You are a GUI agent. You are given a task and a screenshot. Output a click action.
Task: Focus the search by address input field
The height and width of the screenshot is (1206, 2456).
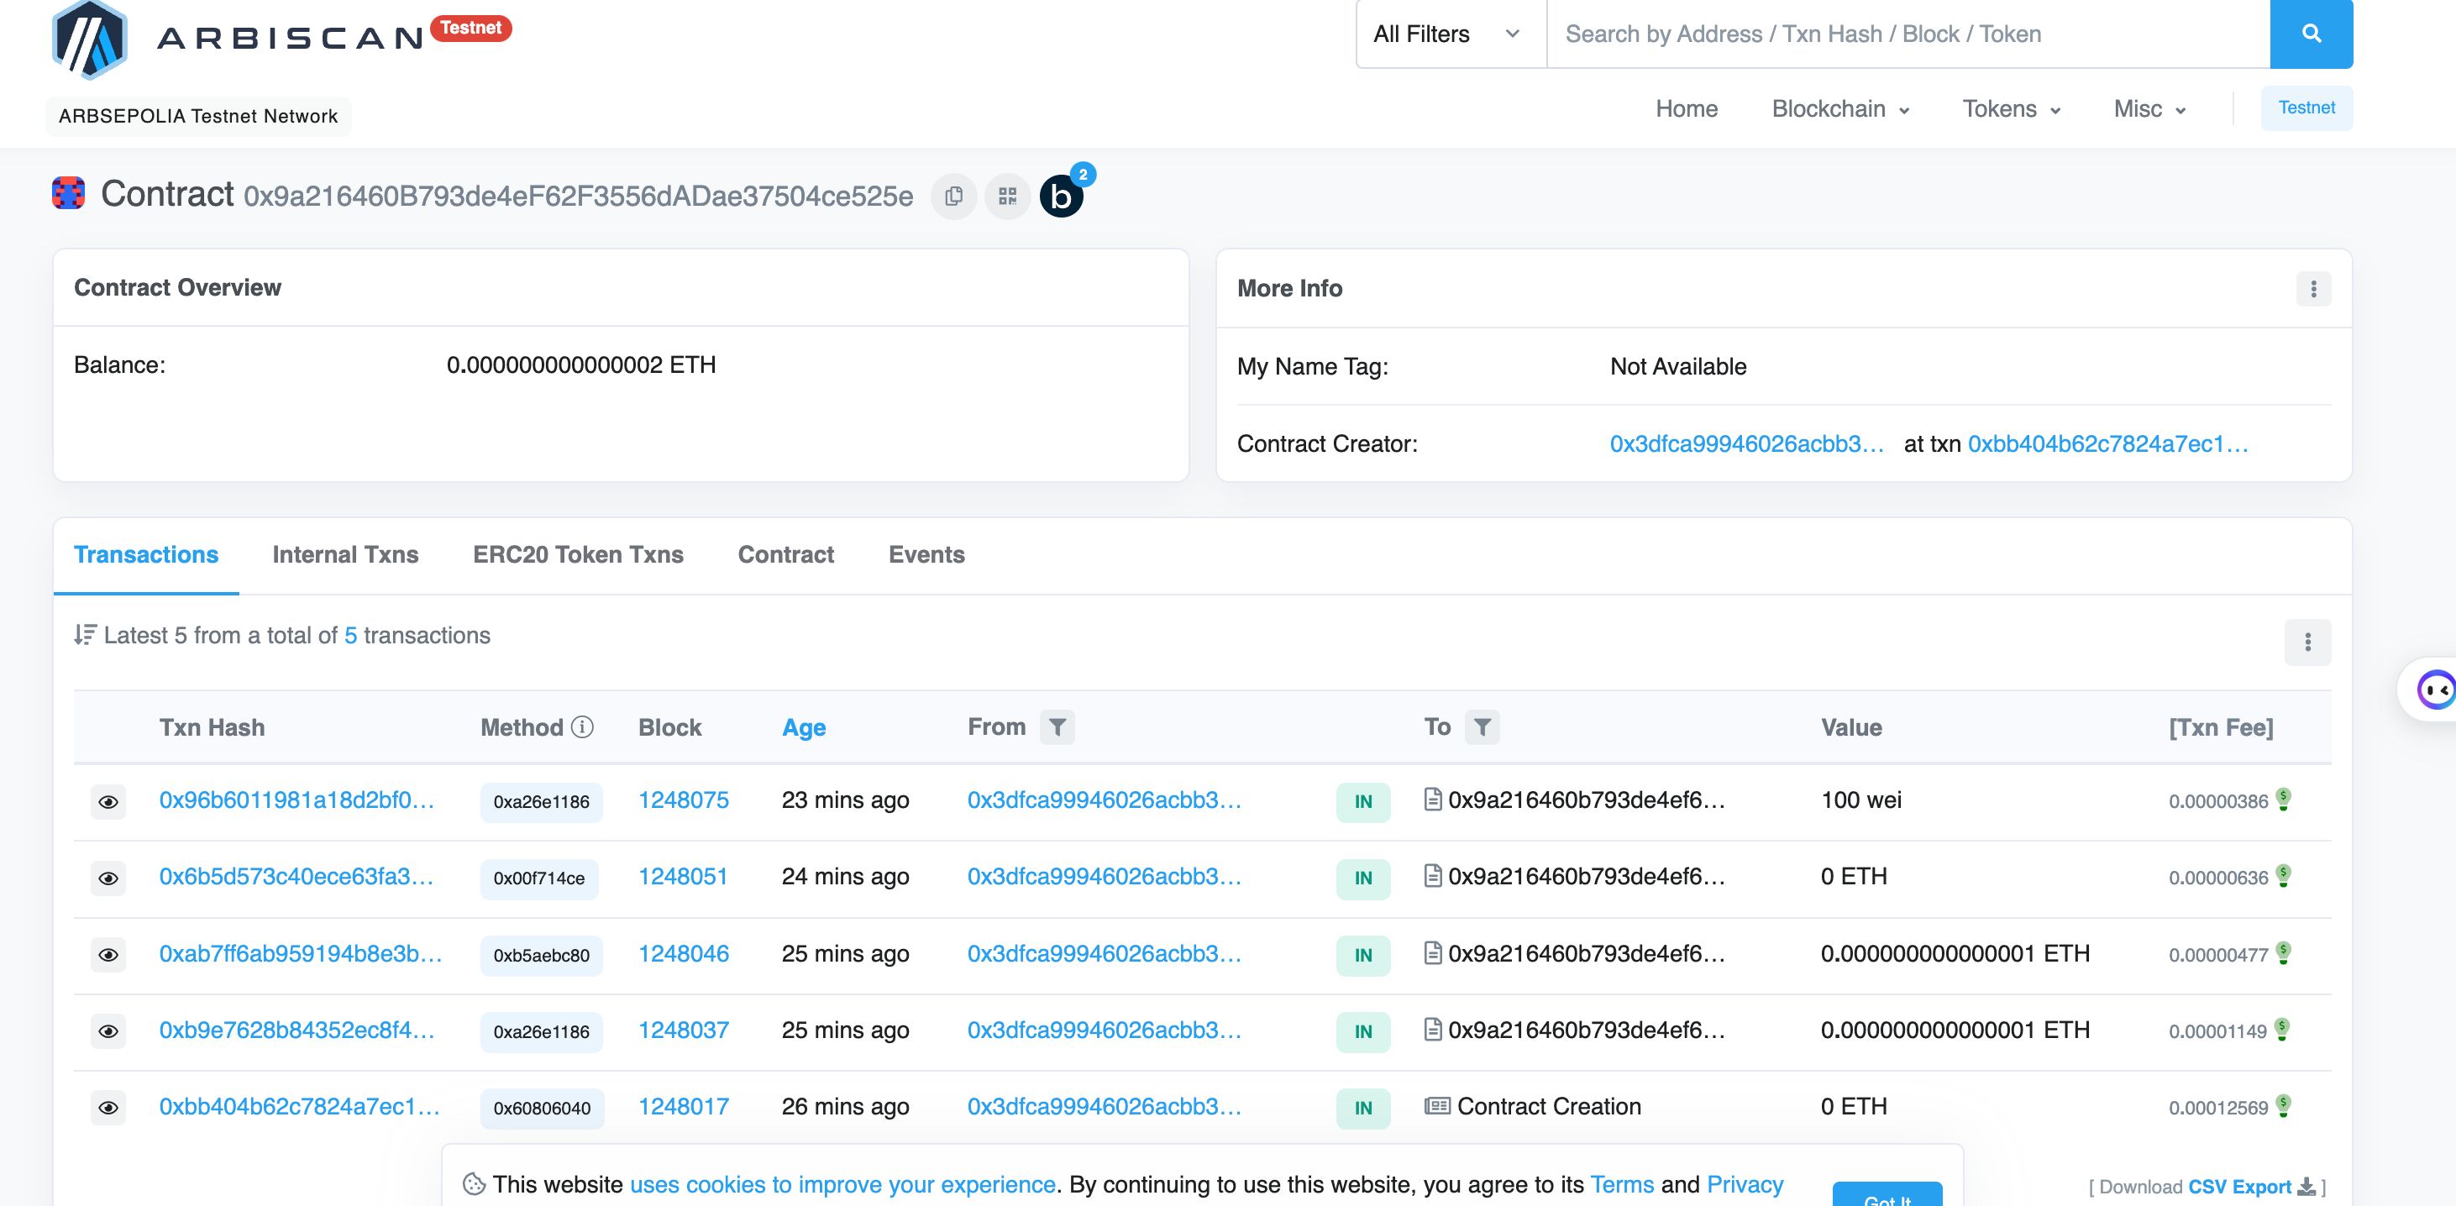[1908, 34]
